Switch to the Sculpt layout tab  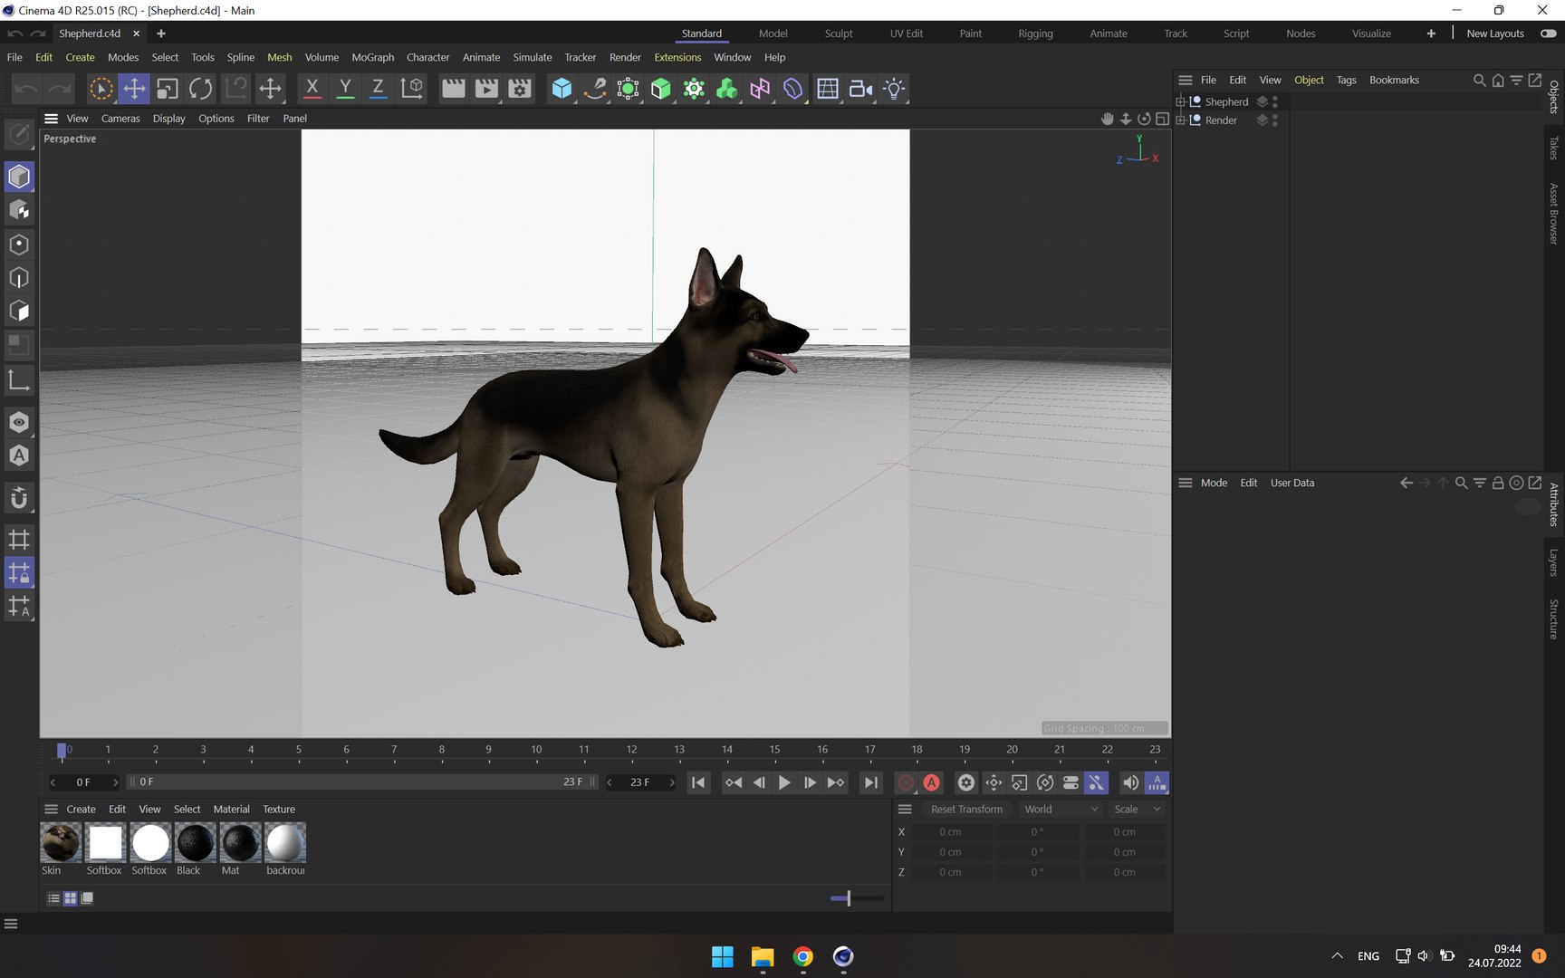click(839, 34)
